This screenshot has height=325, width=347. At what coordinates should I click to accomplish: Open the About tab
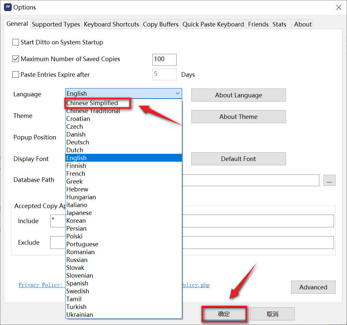click(x=303, y=24)
